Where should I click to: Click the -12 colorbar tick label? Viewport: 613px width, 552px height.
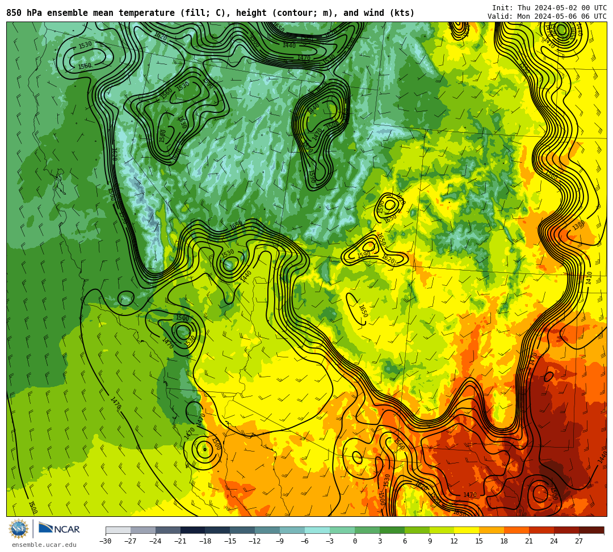pyautogui.click(x=255, y=541)
